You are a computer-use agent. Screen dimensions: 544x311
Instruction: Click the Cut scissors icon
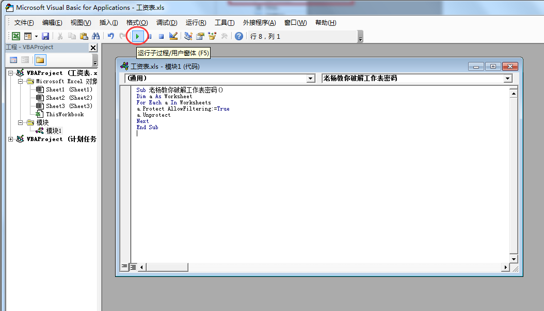[x=60, y=36]
